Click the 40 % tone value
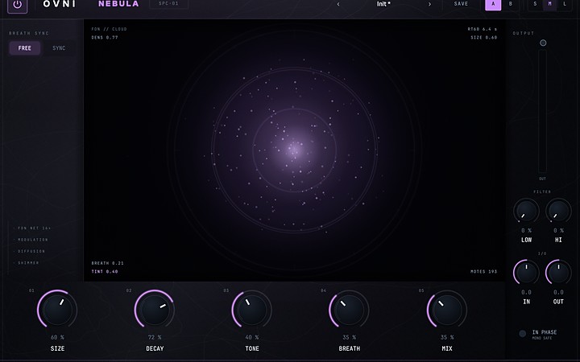The width and height of the screenshot is (580, 362). 252,337
